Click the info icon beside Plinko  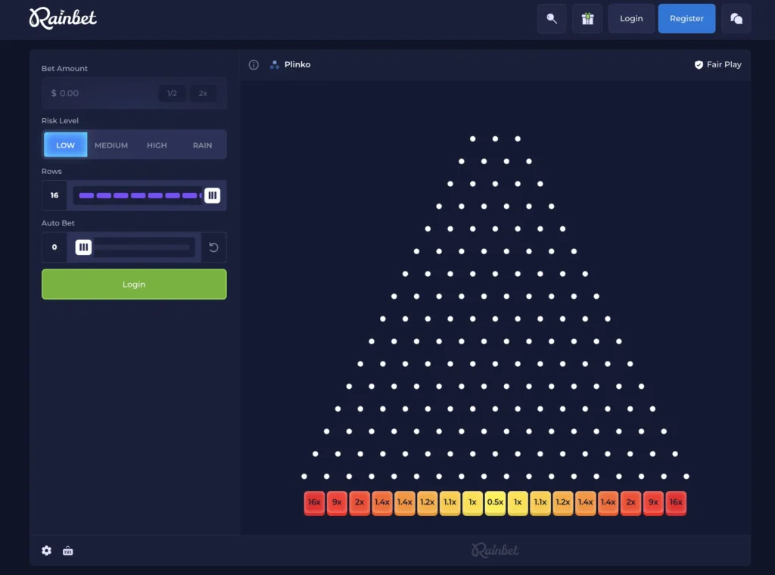tap(254, 64)
